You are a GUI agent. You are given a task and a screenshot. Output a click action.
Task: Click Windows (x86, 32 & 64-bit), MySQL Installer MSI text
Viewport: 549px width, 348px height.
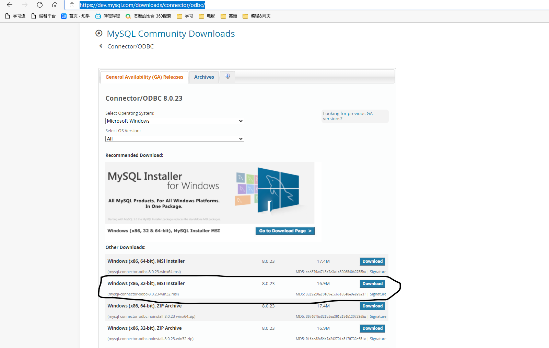click(164, 231)
